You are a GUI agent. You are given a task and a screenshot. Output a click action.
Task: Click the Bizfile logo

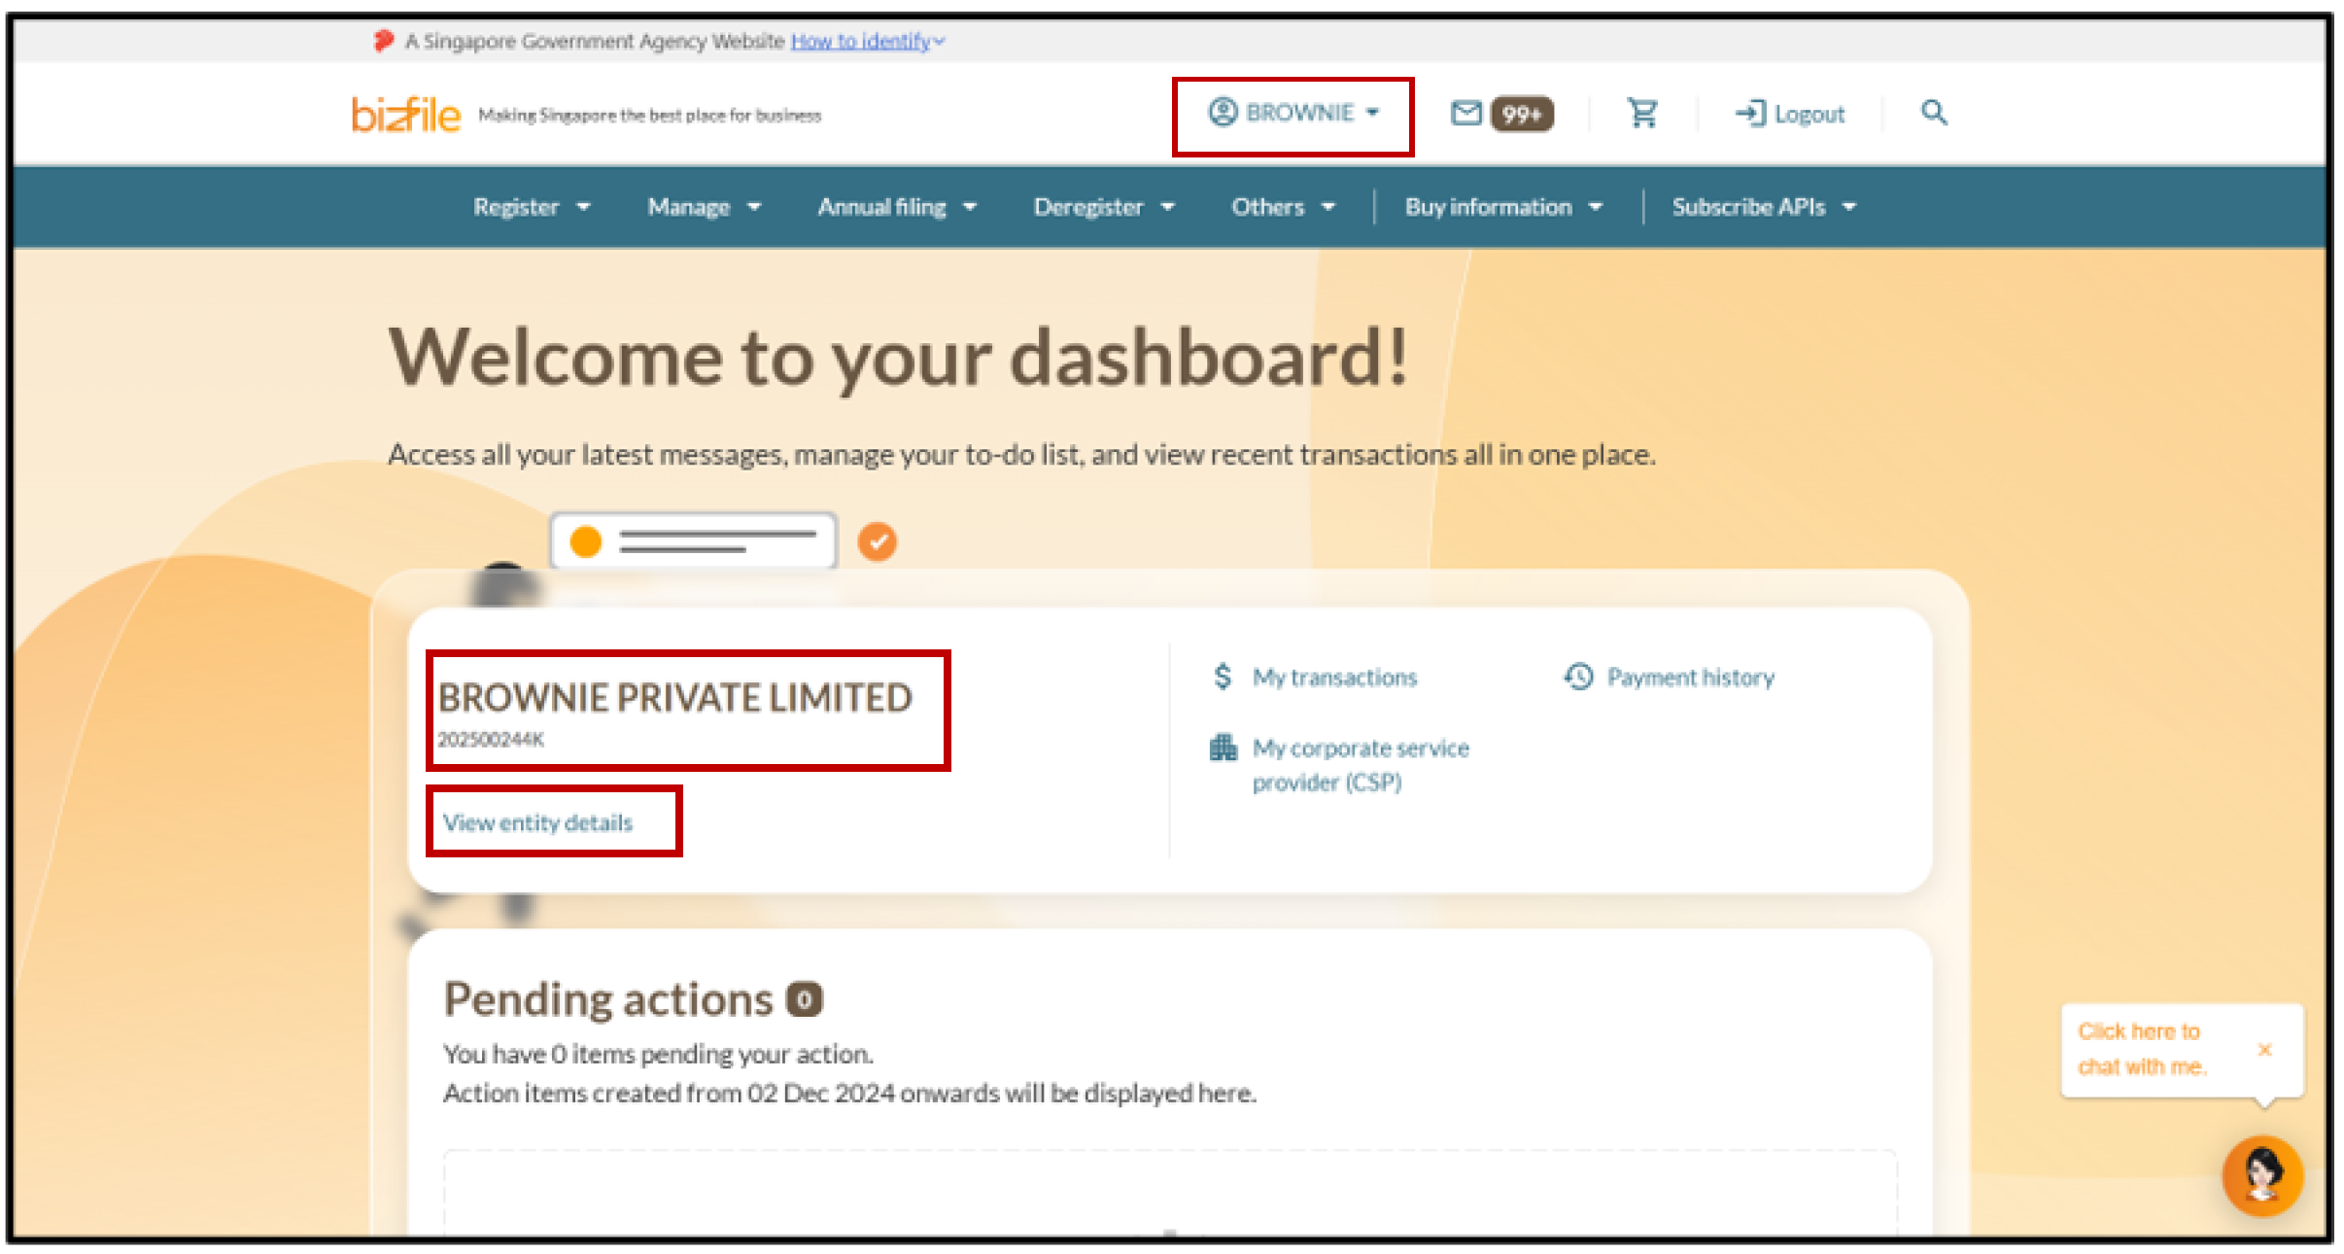[x=406, y=115]
